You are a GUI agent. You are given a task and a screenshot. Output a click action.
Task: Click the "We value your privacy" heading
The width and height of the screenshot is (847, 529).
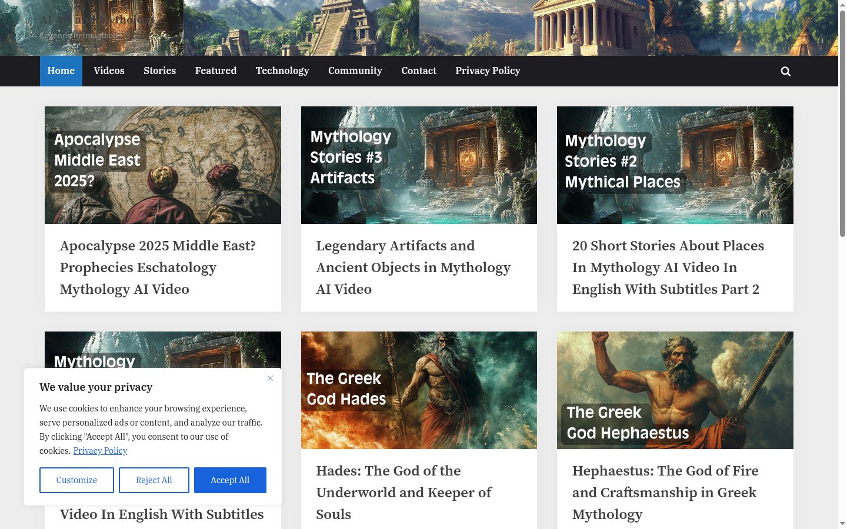[96, 387]
